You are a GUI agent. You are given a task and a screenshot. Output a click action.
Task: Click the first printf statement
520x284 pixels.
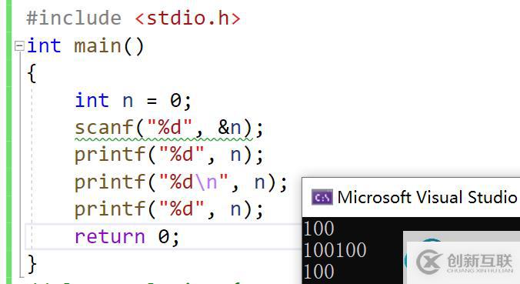168,155
